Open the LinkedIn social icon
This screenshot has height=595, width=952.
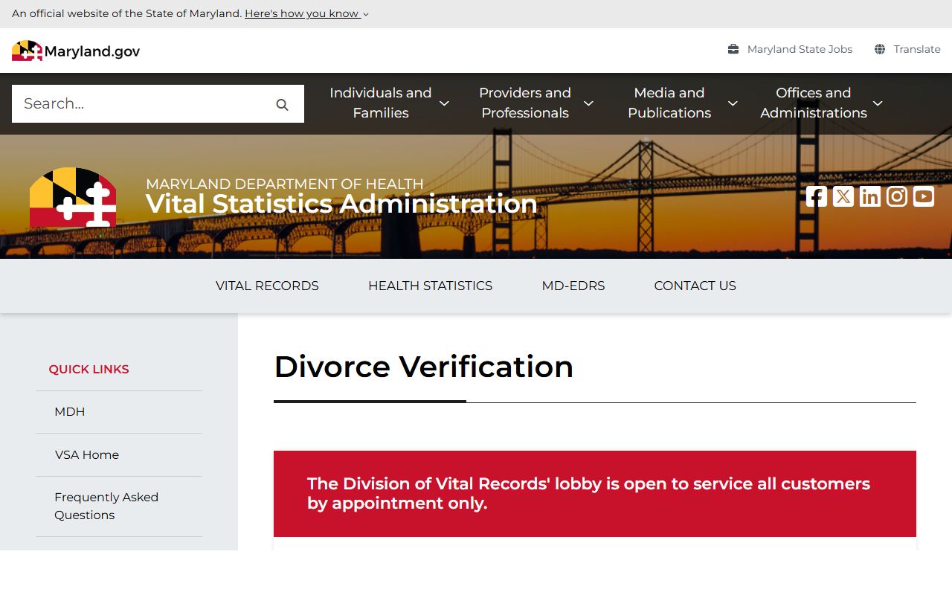(x=870, y=196)
